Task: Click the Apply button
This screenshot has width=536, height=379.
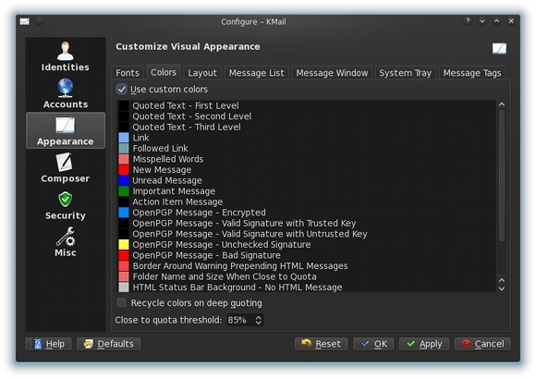Action: point(424,344)
